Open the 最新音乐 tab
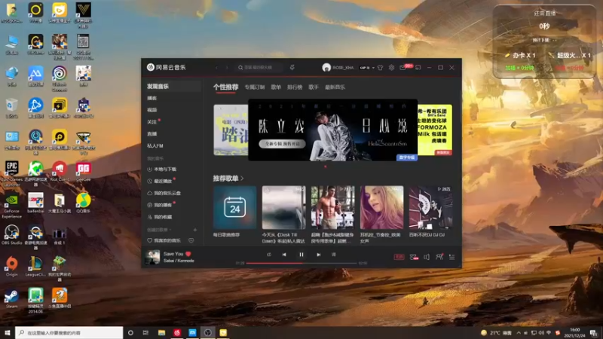603x339 pixels. 335,87
